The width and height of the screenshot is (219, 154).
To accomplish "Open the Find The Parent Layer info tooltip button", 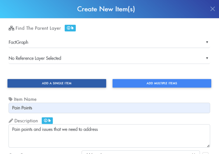I will pos(70,28).
